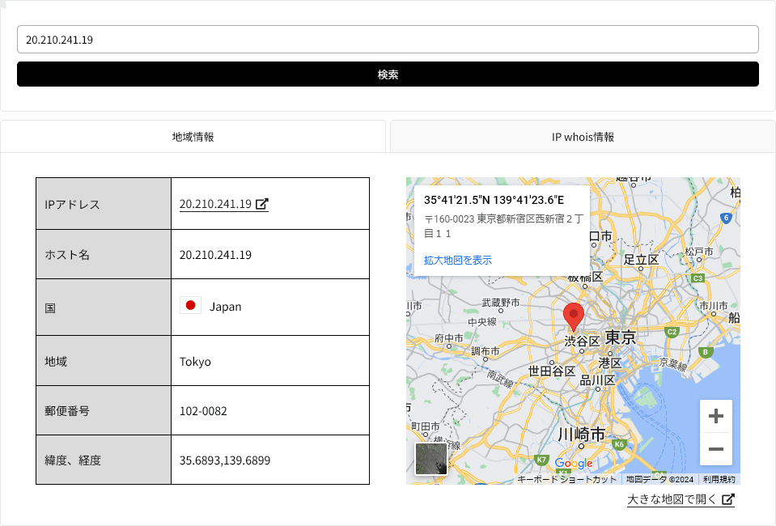
Task: Click the 東京 label on the map
Action: [621, 337]
